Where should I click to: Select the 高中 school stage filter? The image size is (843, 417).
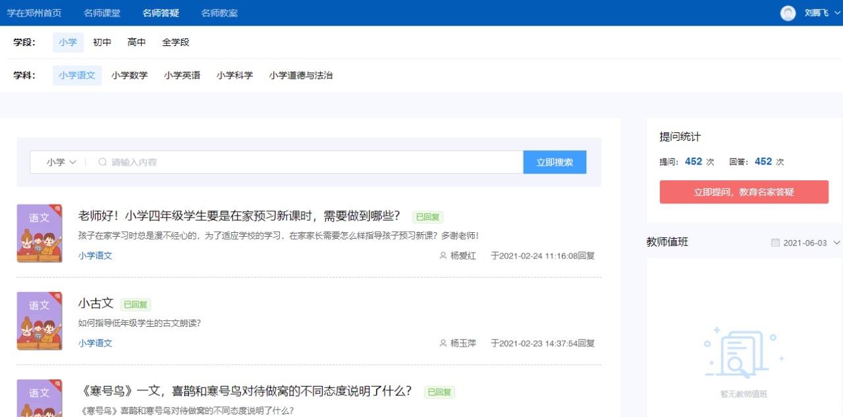(136, 42)
